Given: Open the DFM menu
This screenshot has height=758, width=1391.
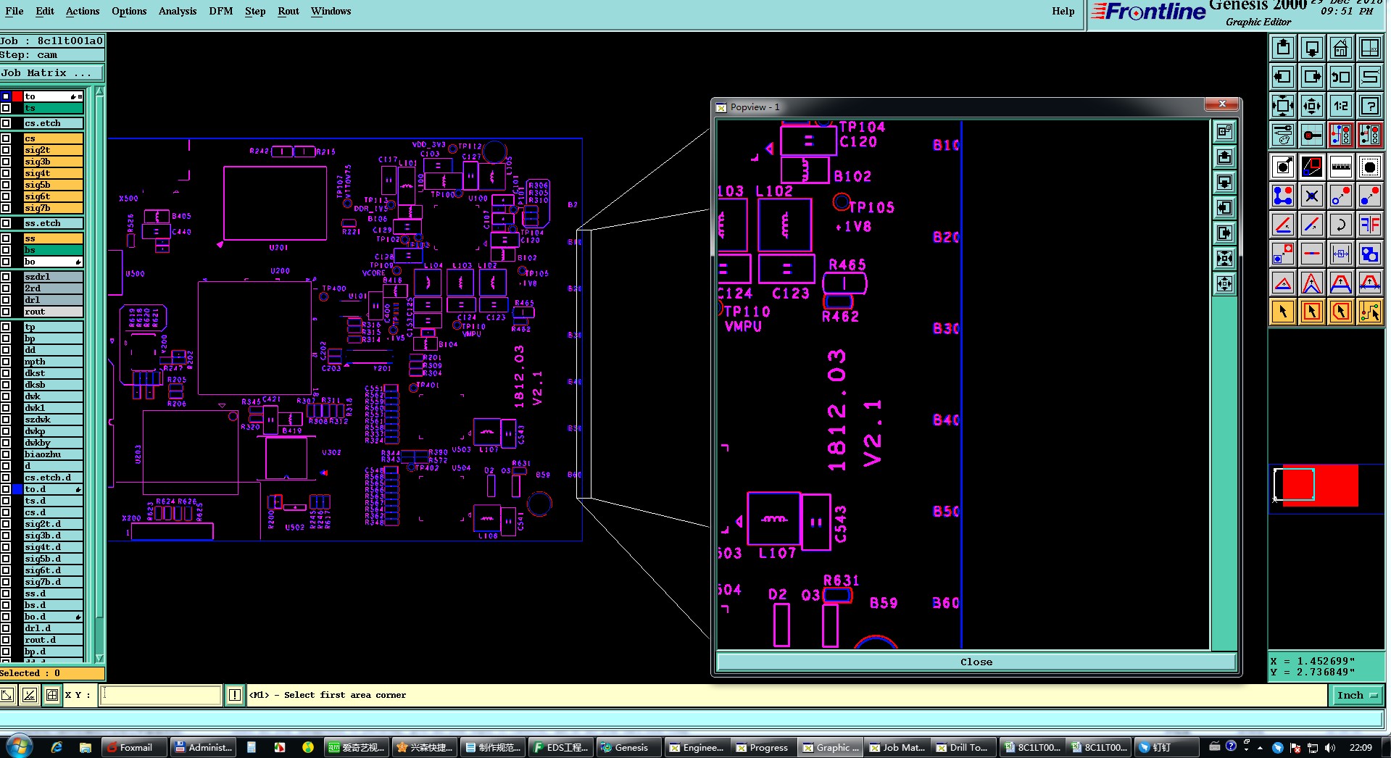Looking at the screenshot, I should (x=221, y=11).
